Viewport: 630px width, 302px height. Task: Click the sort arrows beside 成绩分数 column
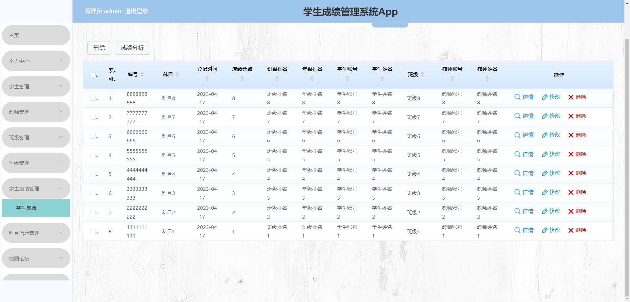pos(242,79)
